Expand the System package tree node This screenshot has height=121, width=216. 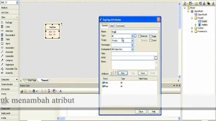192,28
